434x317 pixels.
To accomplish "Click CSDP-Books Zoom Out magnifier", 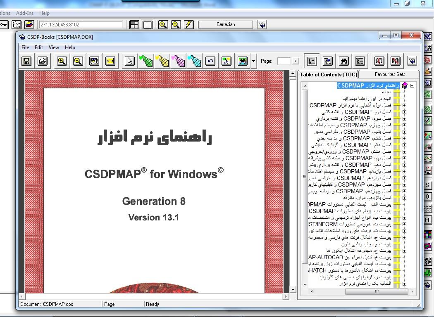I will point(78,61).
